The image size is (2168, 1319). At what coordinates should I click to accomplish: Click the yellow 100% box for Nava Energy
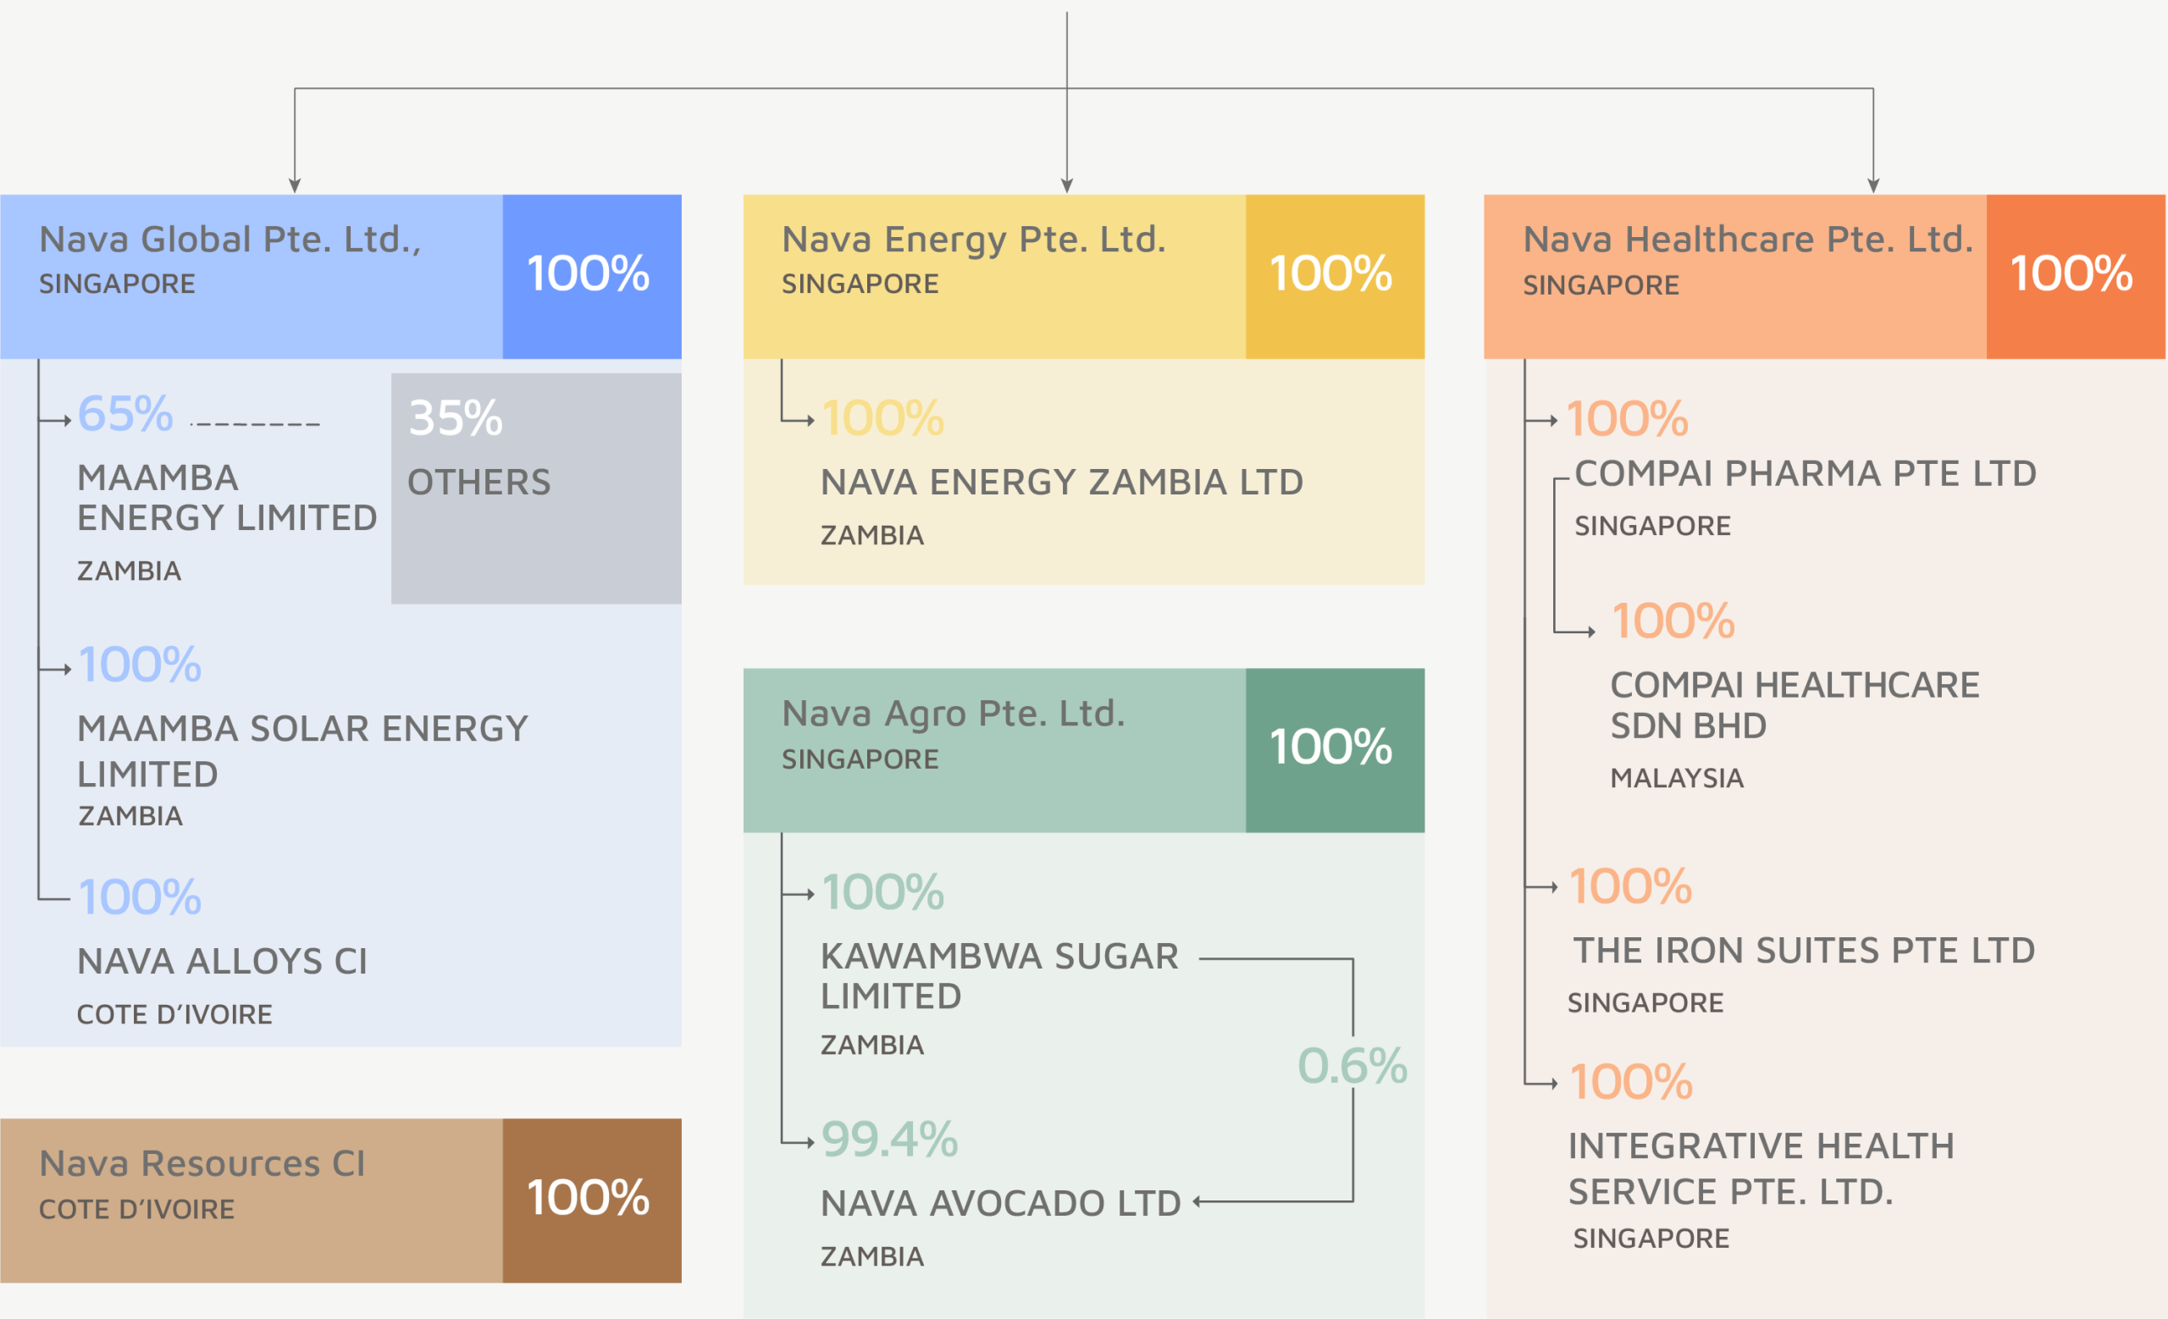(x=1334, y=276)
